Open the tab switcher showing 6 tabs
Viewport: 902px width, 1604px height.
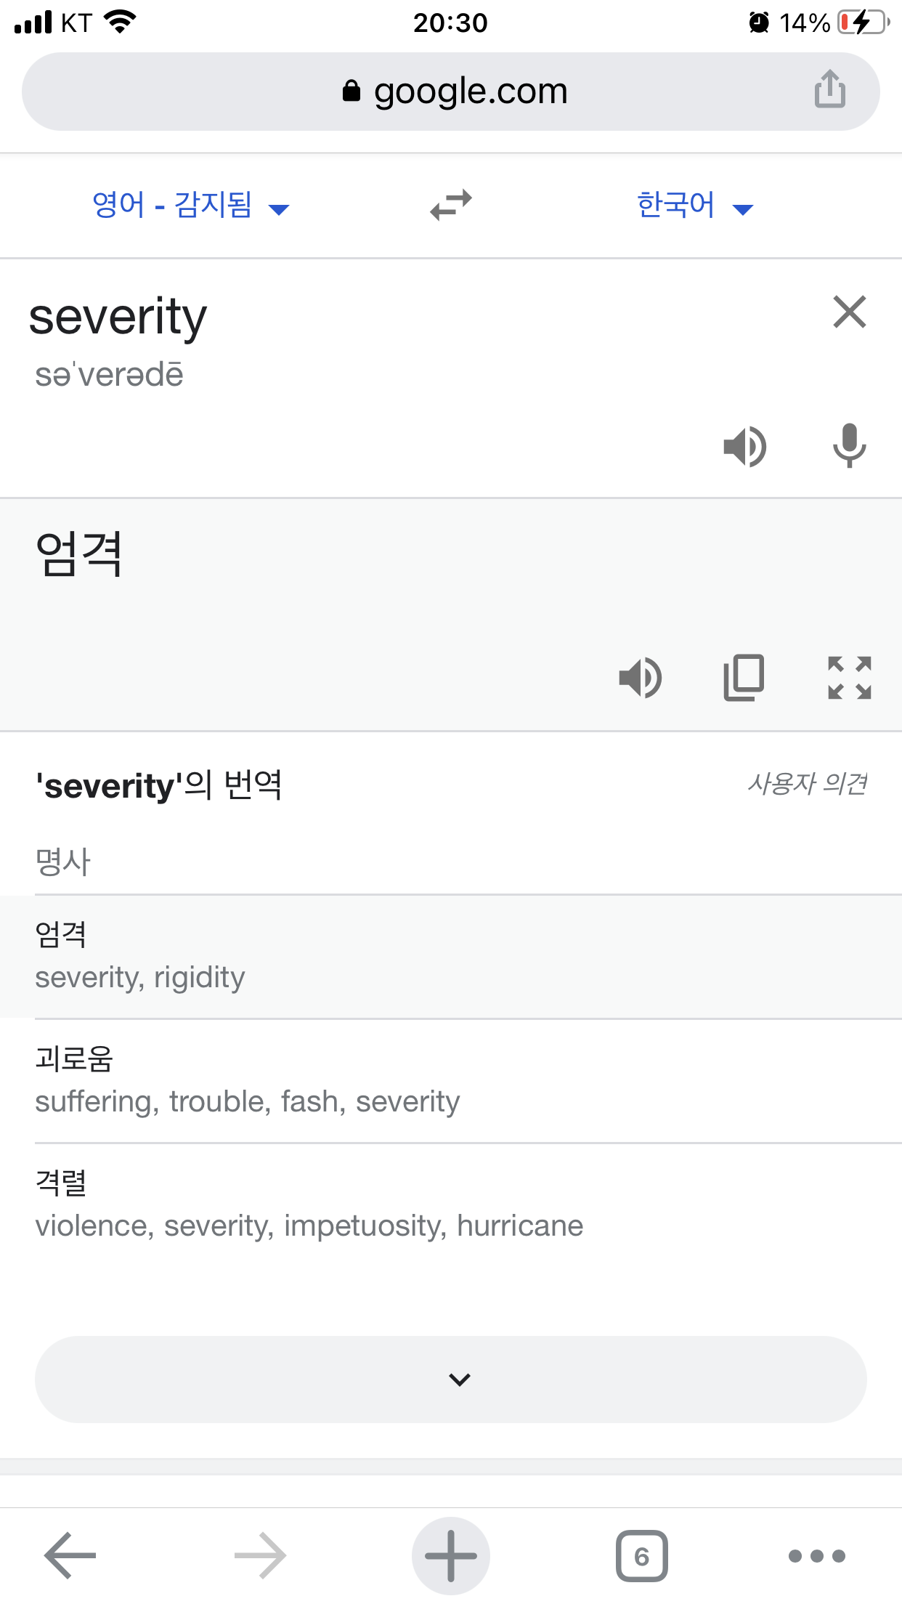click(x=641, y=1555)
